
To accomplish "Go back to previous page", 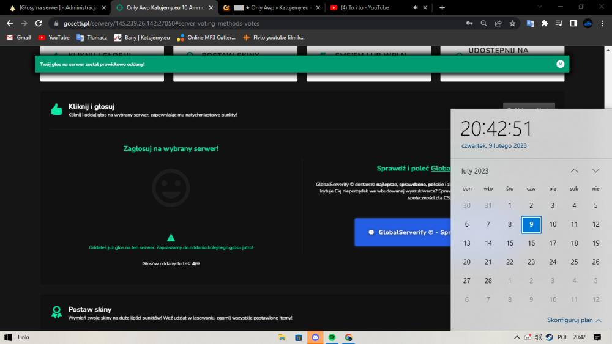I will (10, 23).
